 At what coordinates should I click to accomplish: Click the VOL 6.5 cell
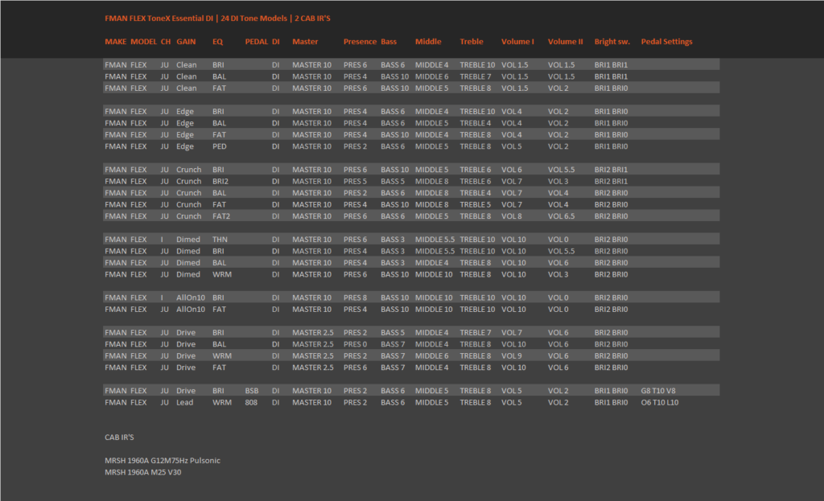(x=561, y=216)
